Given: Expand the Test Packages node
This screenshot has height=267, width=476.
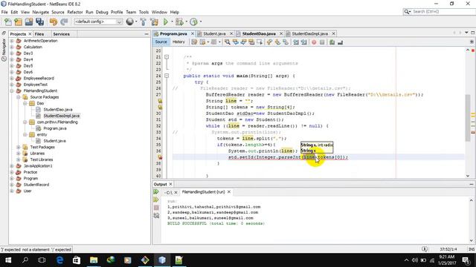Looking at the screenshot, I should 19,147.
